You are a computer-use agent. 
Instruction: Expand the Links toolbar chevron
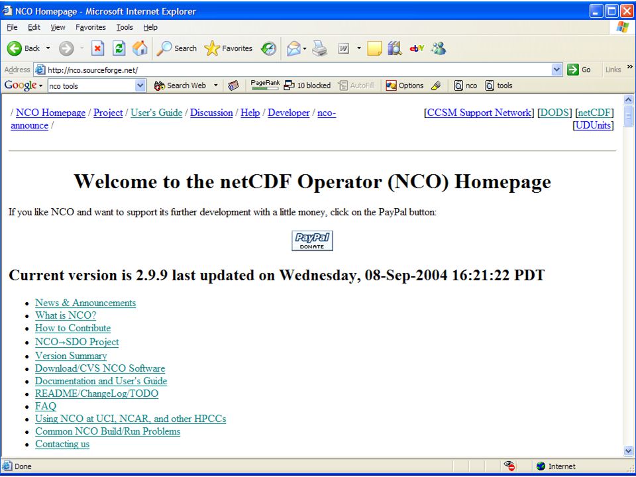tap(630, 68)
